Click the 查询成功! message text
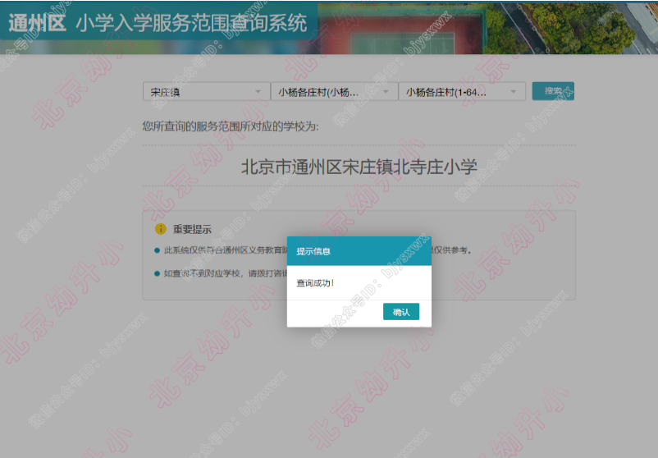This screenshot has width=658, height=458. (x=315, y=283)
